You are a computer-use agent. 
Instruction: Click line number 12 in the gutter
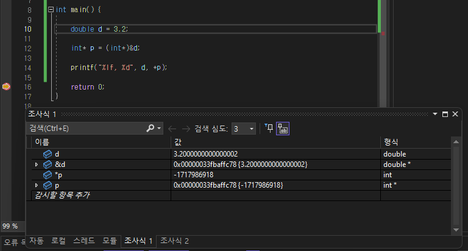pos(28,48)
